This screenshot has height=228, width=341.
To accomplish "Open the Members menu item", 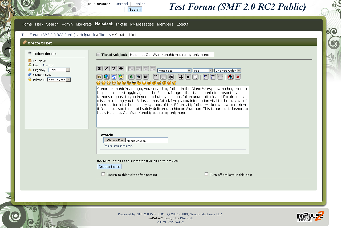I will click(x=165, y=24).
